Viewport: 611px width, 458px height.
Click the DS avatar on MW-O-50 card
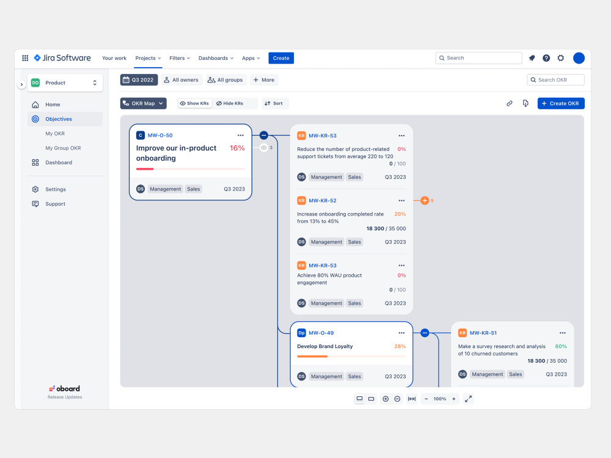(141, 189)
